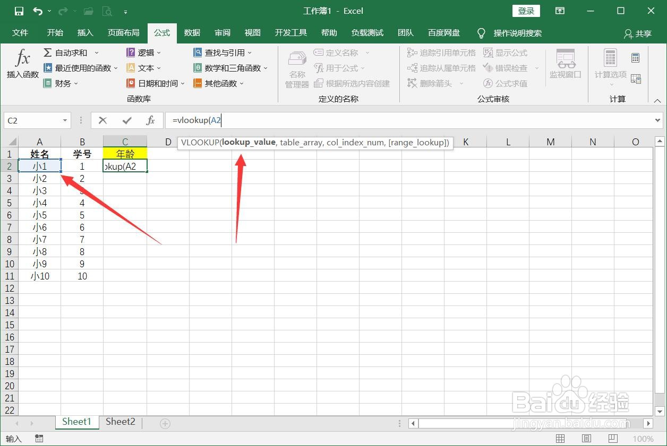Screen dimensions: 667x446
Task: Confirm the formula with the checkmark icon
Action: click(x=126, y=120)
